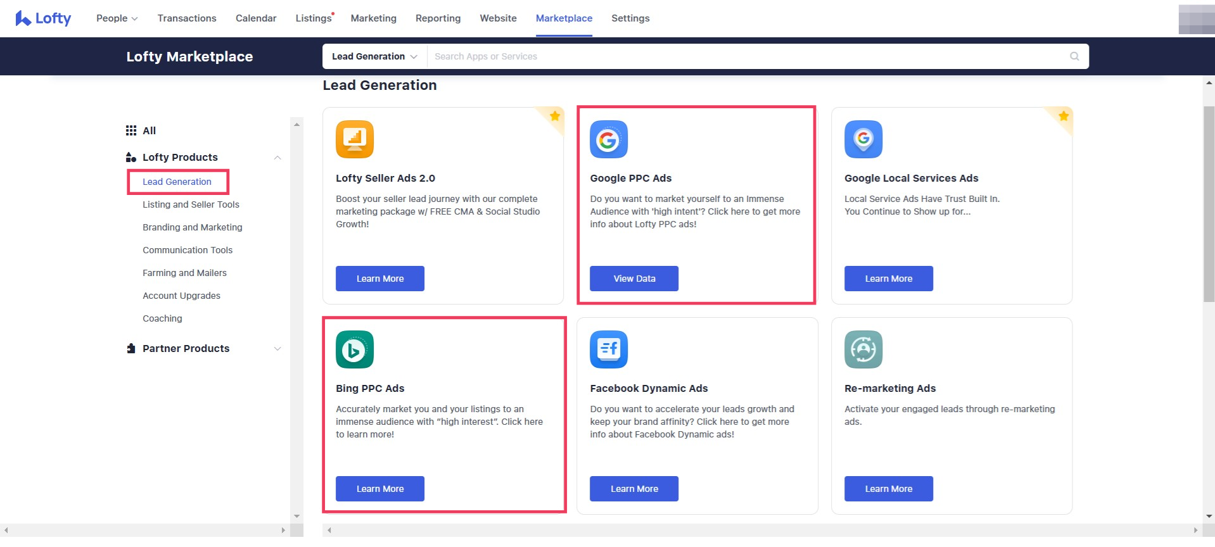This screenshot has width=1215, height=547.
Task: Open the People menu dropdown
Action: tap(117, 18)
